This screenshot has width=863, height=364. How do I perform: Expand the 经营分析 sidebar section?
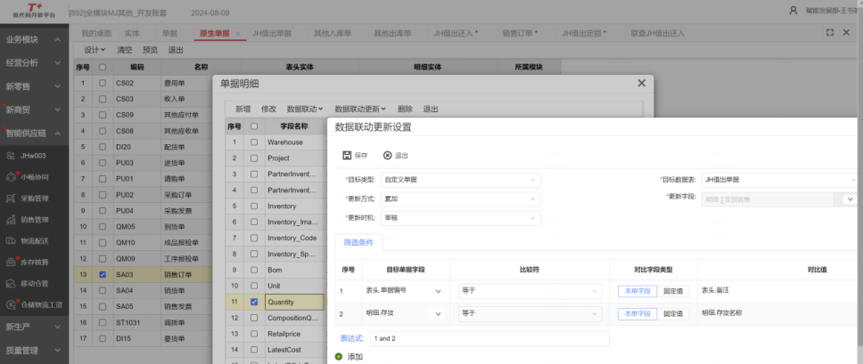coord(34,63)
